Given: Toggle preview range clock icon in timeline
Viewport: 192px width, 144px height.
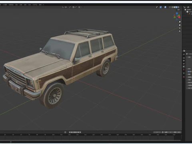Looking at the screenshot, I should [x=162, y=132].
